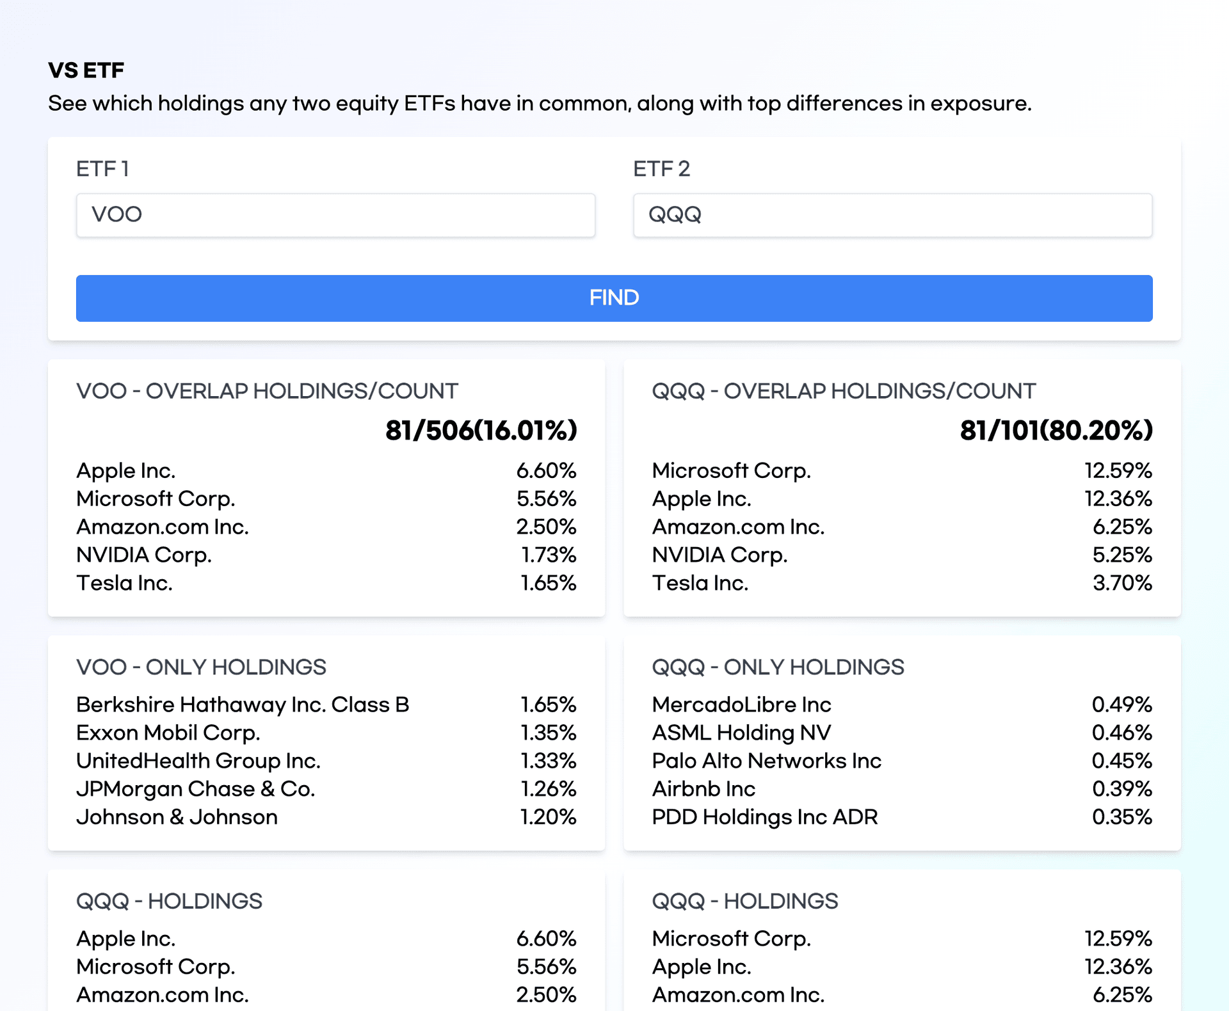Click the 0.35% value for PDD Holdings
The image size is (1229, 1011).
[x=1122, y=817]
